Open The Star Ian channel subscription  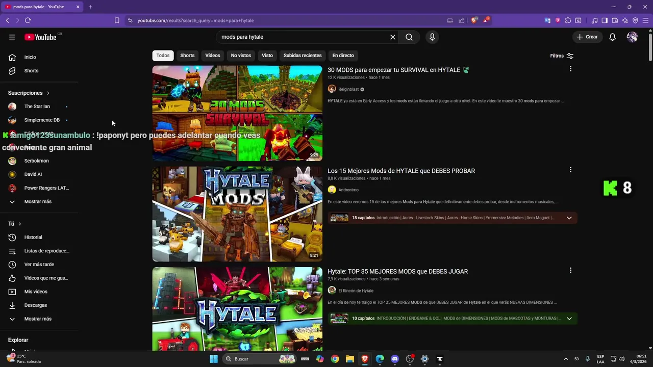[39, 107]
